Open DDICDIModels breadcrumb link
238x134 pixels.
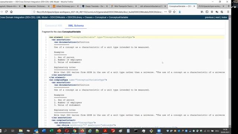click(58, 17)
